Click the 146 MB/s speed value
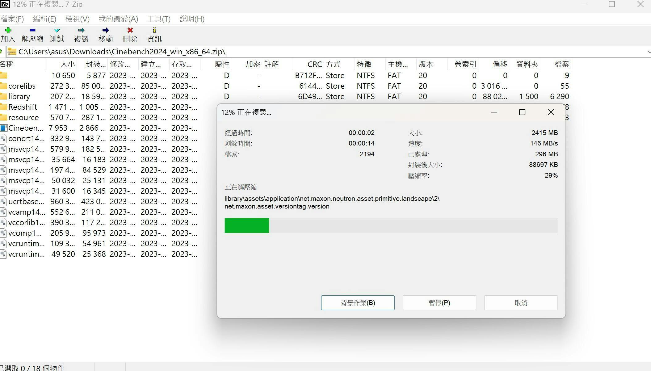The width and height of the screenshot is (651, 371). (x=544, y=143)
